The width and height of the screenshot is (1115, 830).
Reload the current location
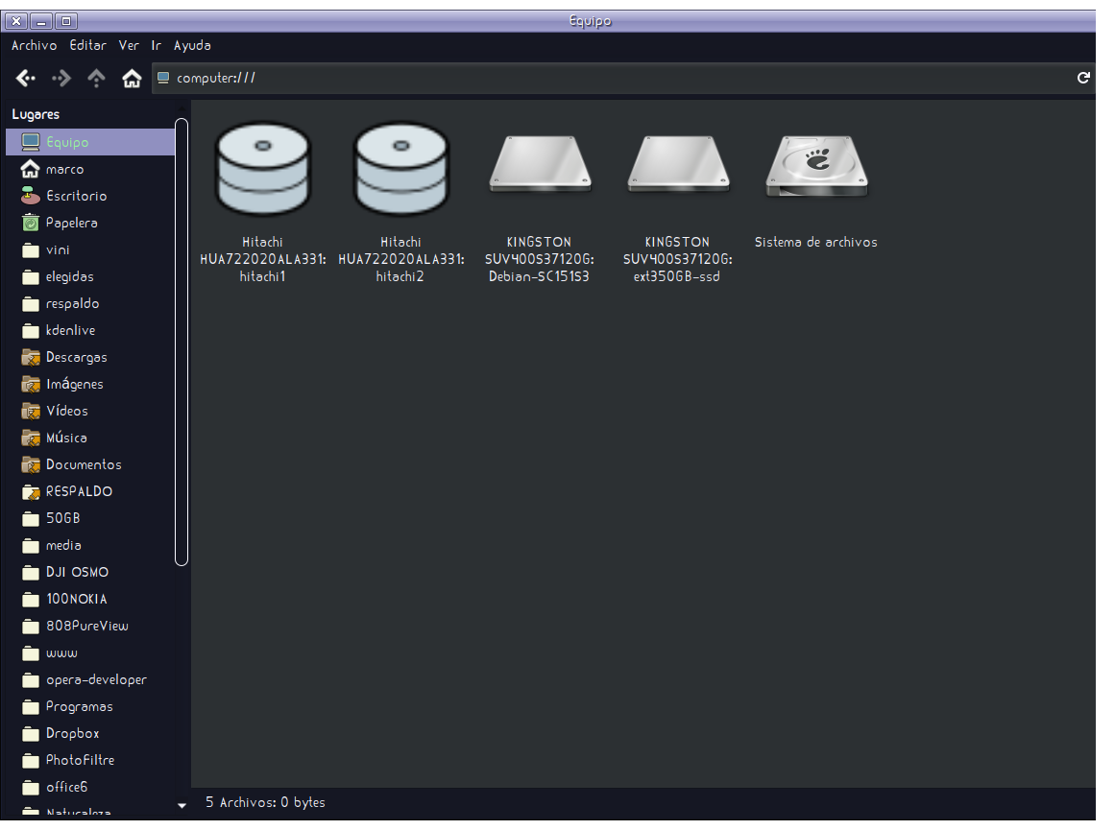pos(1083,78)
